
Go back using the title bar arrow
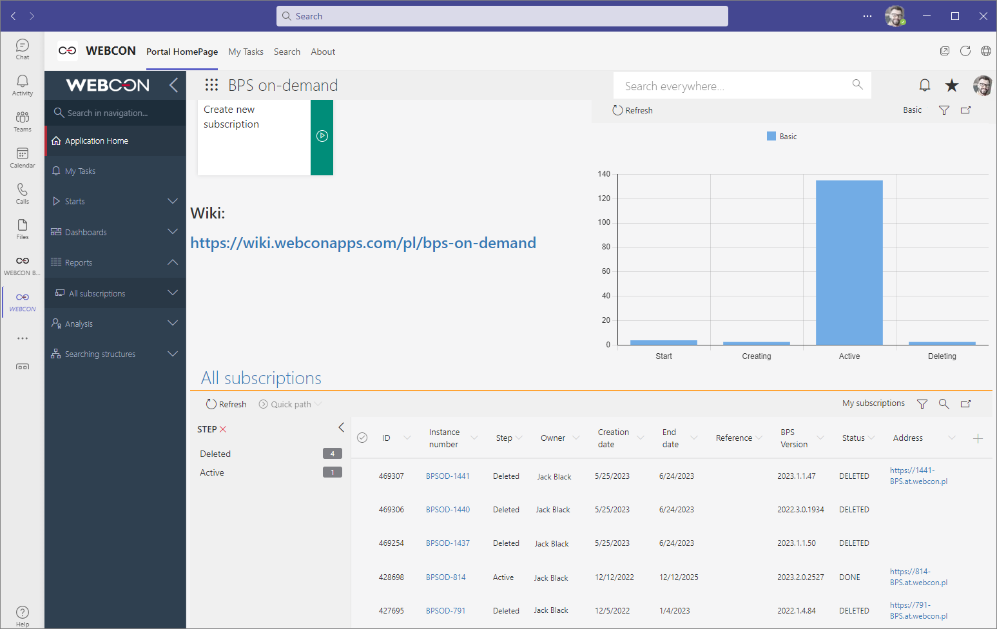(x=13, y=16)
